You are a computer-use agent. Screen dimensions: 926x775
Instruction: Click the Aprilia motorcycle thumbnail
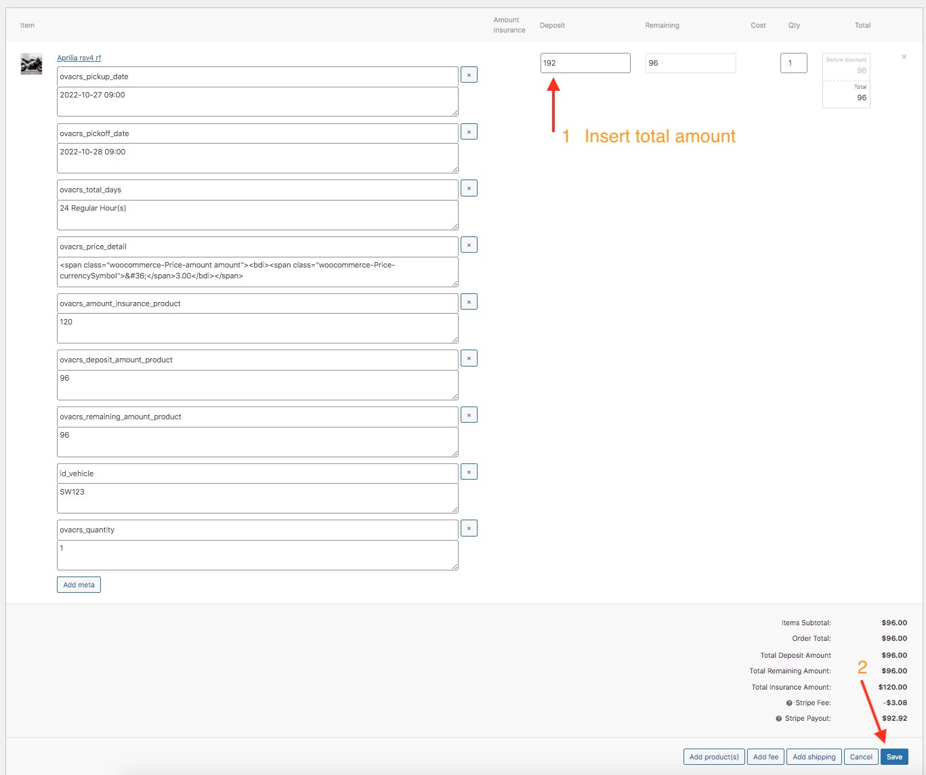[32, 64]
